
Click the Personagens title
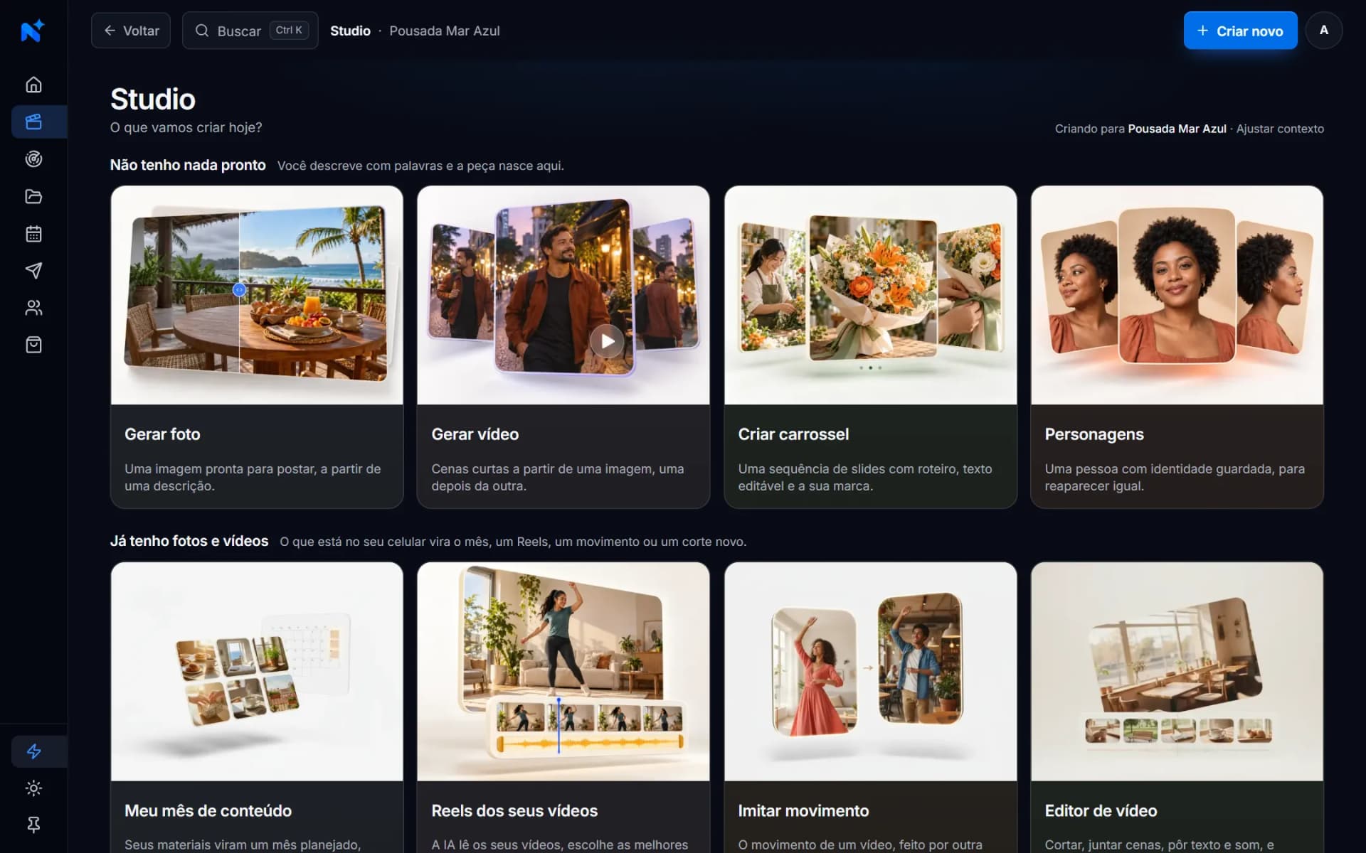(1094, 434)
